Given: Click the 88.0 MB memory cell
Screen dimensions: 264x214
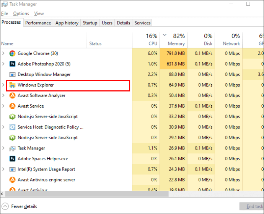Looking at the screenshot, I should point(173,74).
